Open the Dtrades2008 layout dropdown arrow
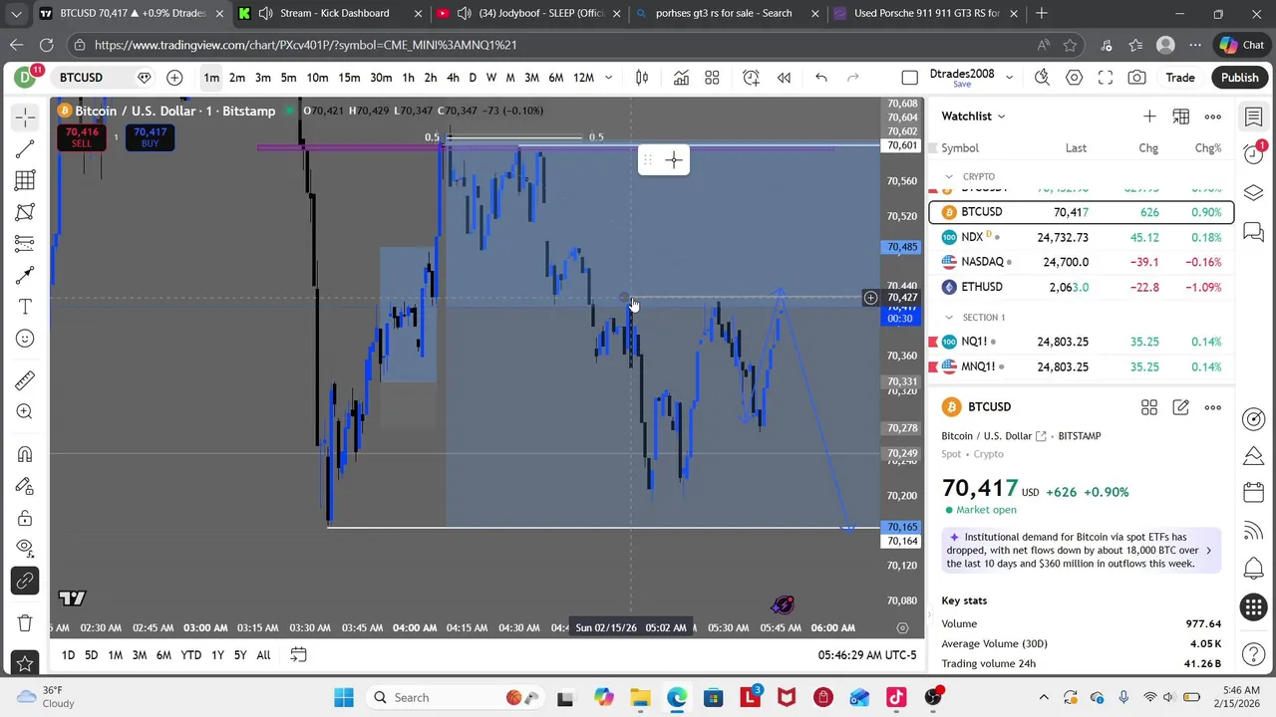The image size is (1276, 717). click(x=1009, y=78)
